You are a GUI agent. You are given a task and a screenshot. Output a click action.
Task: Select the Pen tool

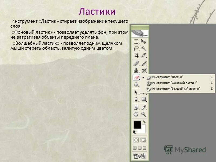pyautogui.click(x=136, y=99)
